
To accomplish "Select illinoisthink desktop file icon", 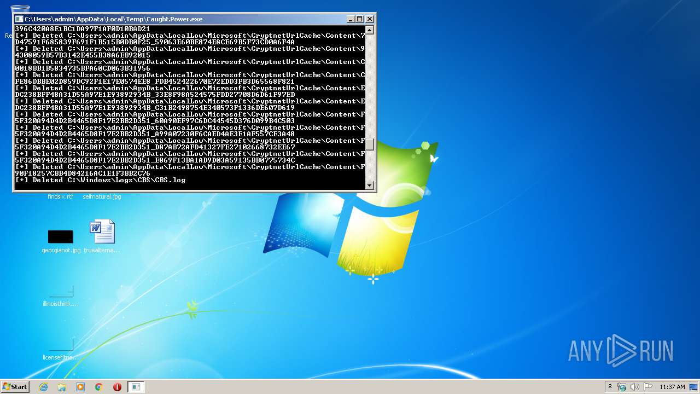I will pos(61,296).
